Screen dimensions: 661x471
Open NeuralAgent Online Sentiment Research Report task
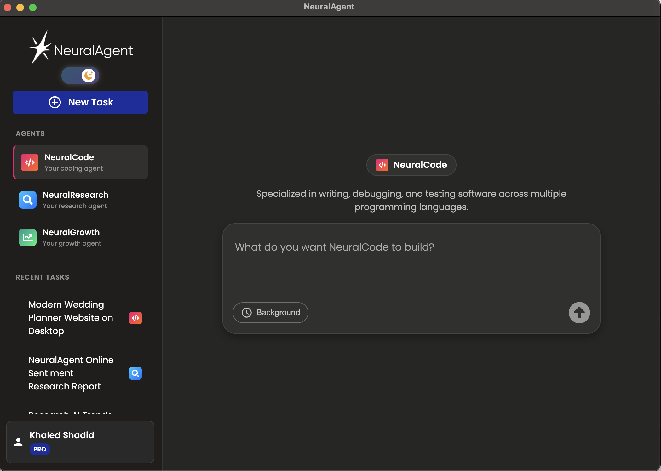point(71,373)
